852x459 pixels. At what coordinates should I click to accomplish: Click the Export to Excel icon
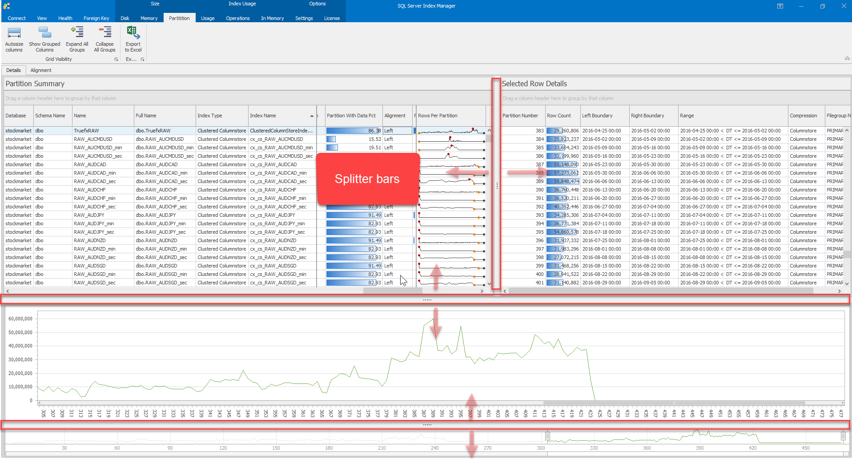point(133,32)
